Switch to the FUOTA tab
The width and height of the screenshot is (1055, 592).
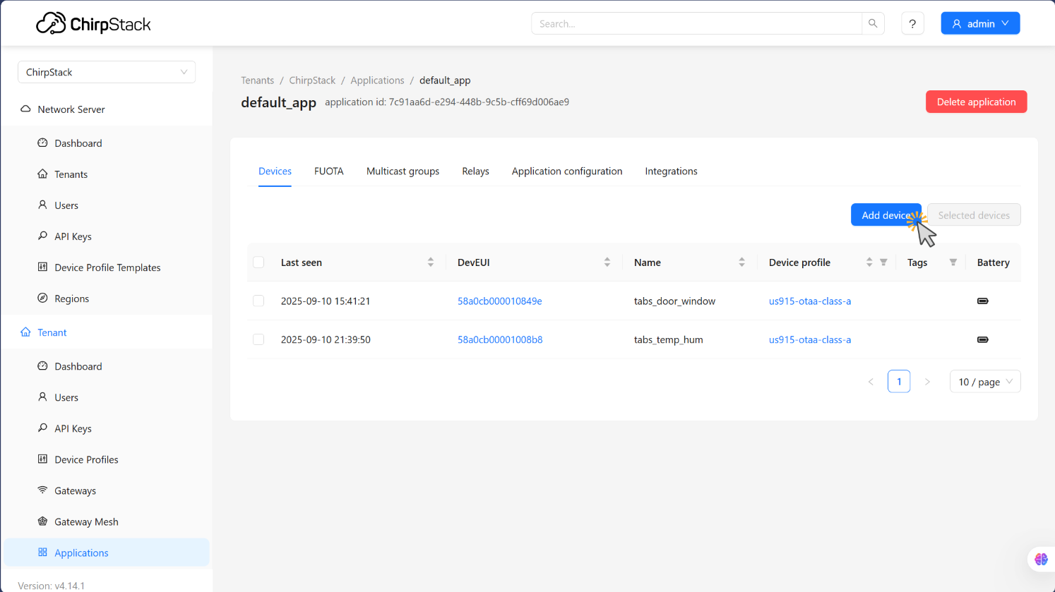pos(329,171)
